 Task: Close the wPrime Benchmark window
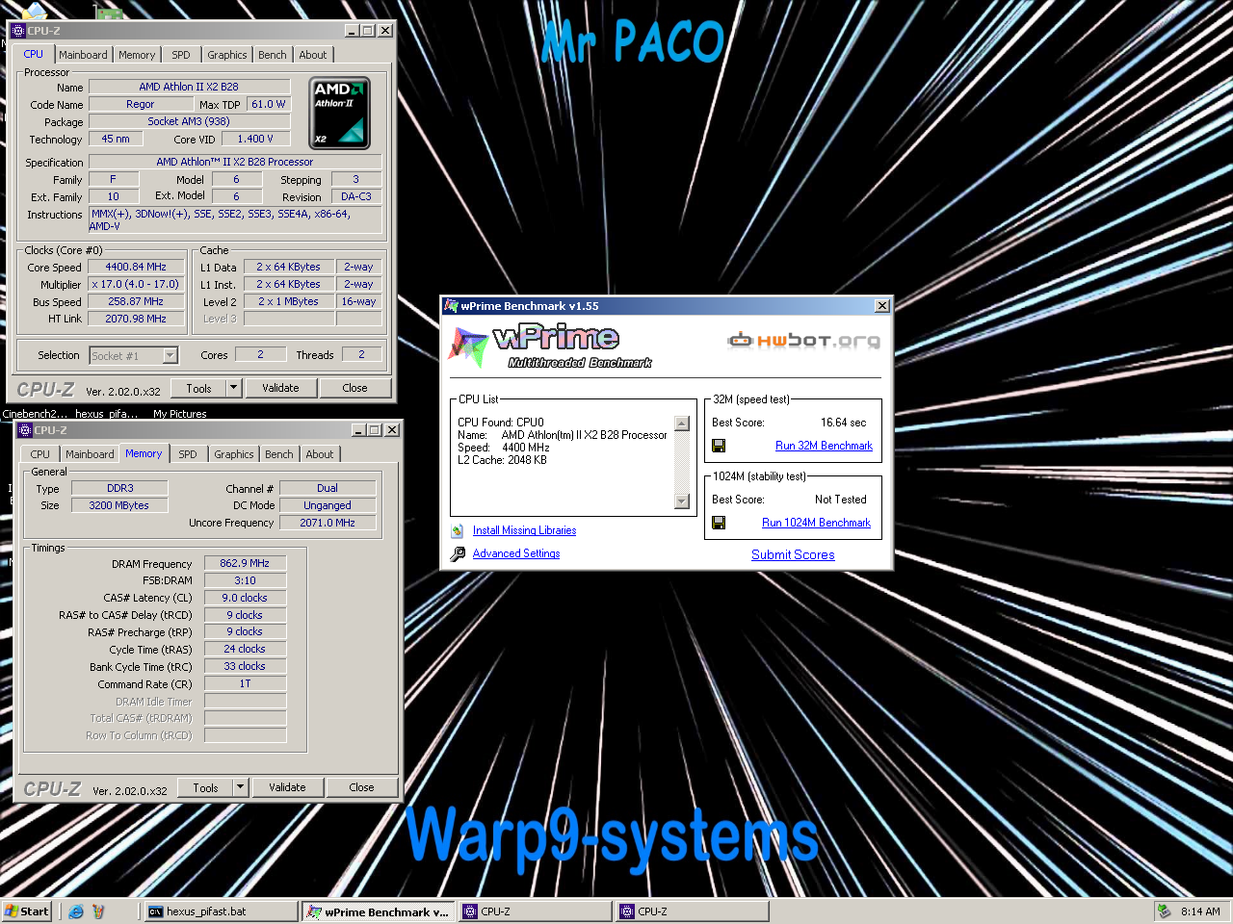tap(881, 306)
